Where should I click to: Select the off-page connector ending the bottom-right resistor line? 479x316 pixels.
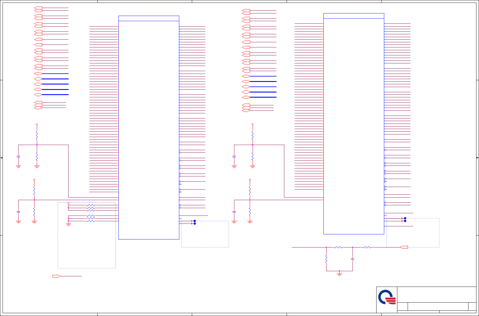404,247
